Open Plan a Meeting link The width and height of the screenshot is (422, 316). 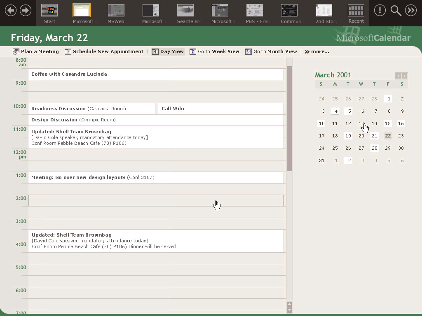(x=40, y=51)
